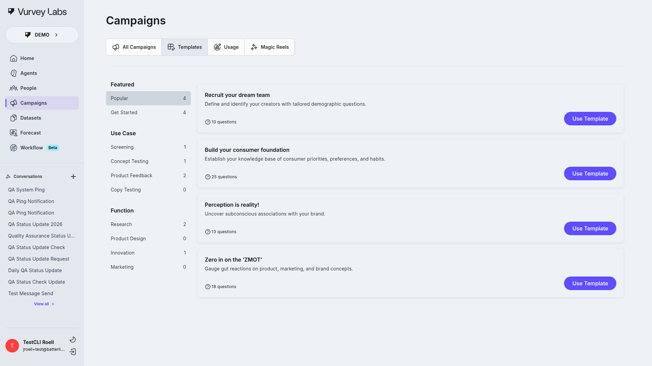Open the Templates tab
This screenshot has width=652, height=366.
pyautogui.click(x=184, y=47)
